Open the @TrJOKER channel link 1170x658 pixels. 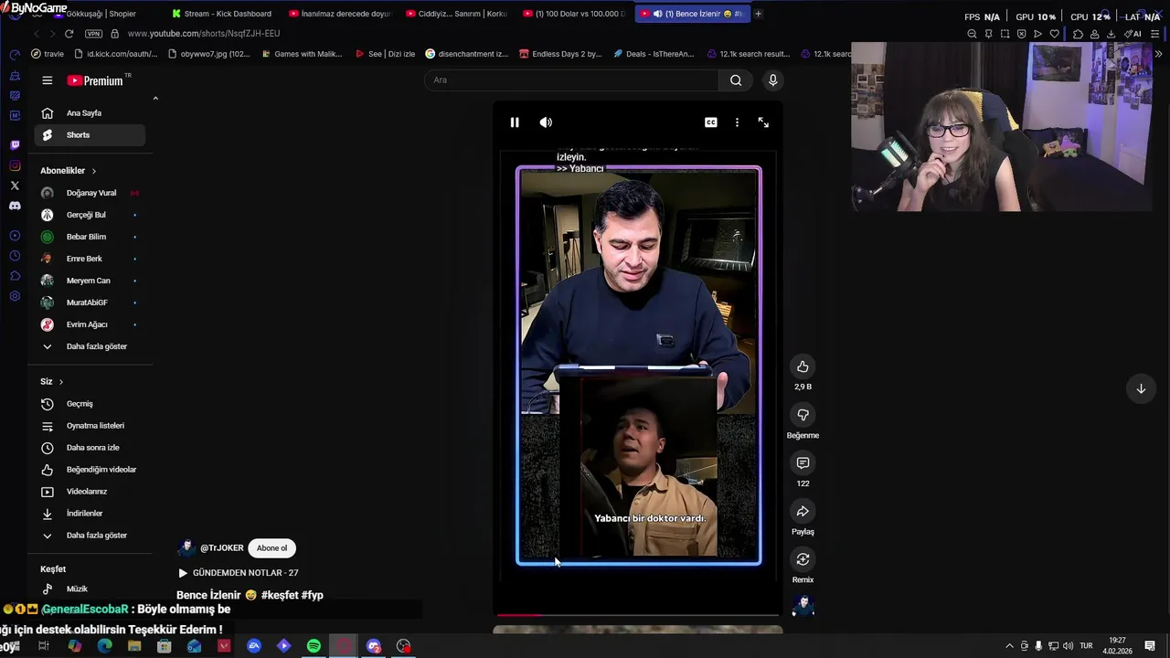[221, 548]
